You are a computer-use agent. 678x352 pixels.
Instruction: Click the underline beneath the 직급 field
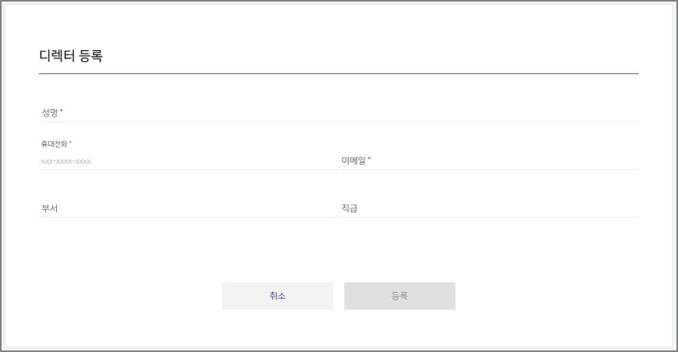[x=489, y=217]
